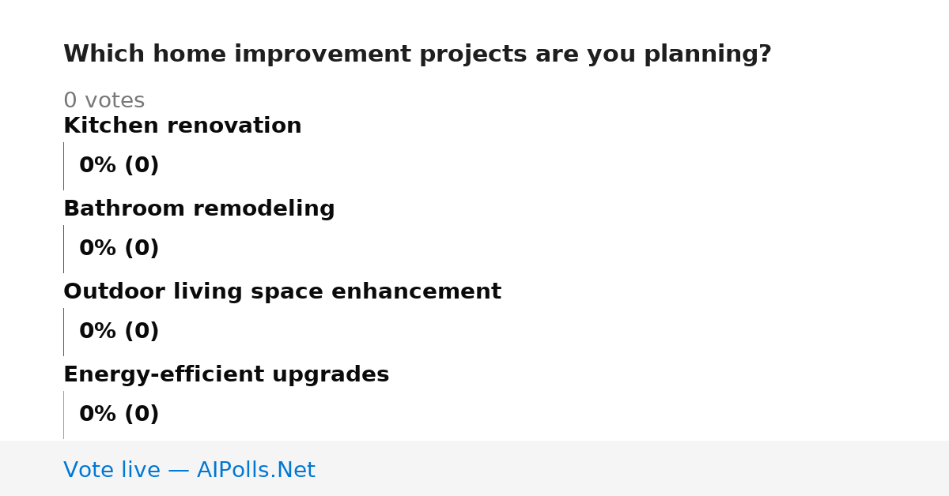This screenshot has height=496, width=949.
Task: Select the Energy-efficient upgrades option
Action: [226, 375]
